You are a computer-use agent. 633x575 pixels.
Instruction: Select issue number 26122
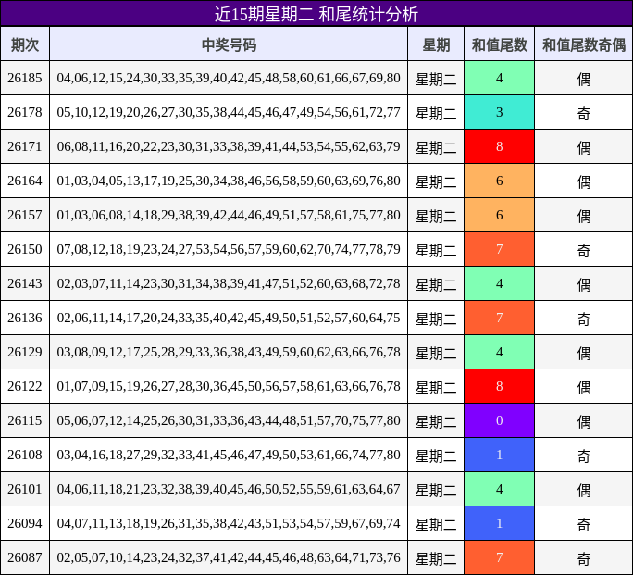click(x=25, y=386)
